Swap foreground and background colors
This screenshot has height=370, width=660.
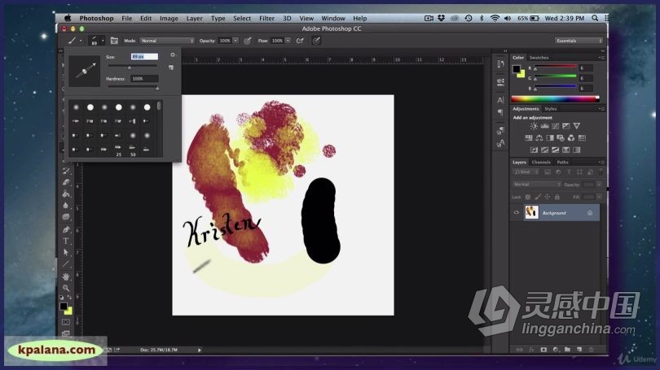(69, 298)
